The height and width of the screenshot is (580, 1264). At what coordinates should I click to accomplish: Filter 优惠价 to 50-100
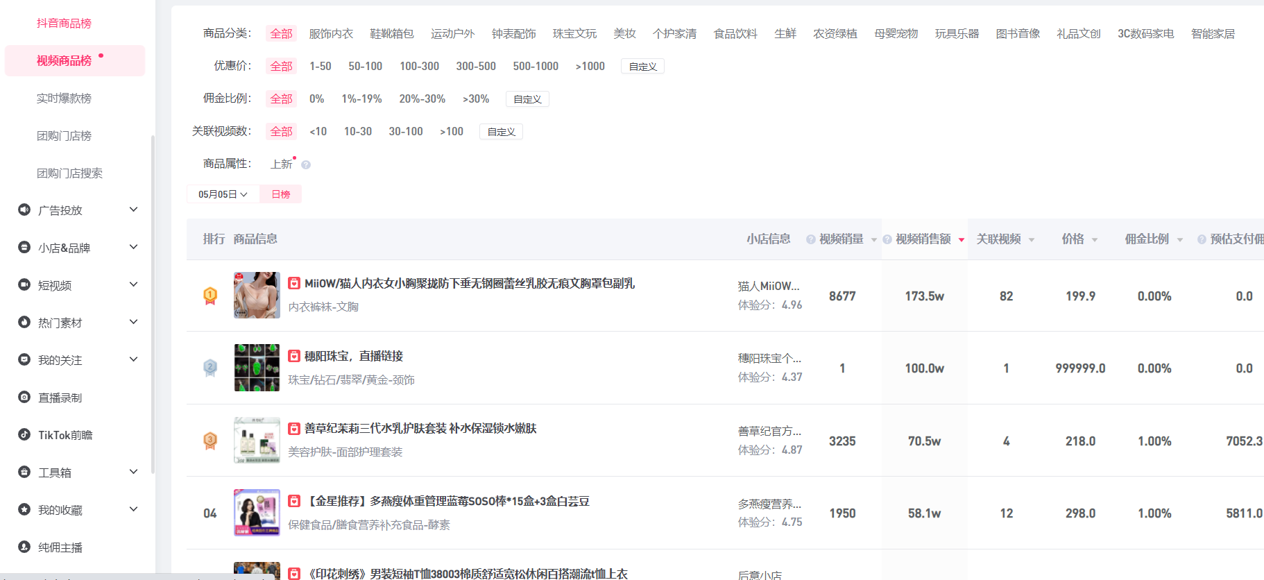365,66
